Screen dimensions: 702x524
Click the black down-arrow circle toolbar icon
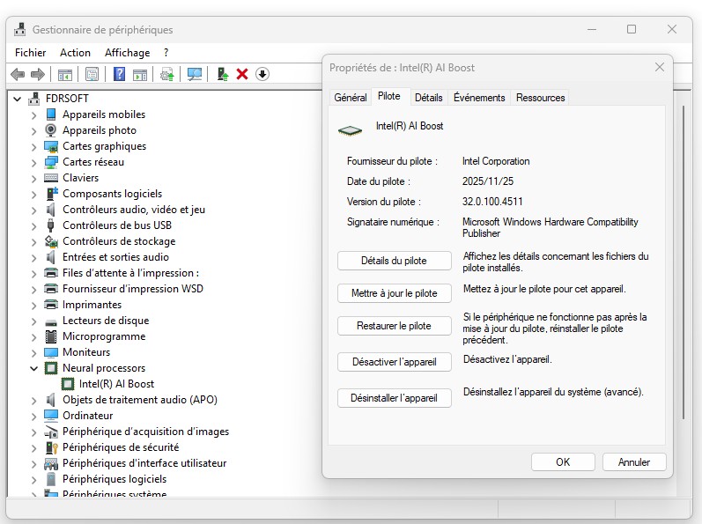pyautogui.click(x=262, y=75)
